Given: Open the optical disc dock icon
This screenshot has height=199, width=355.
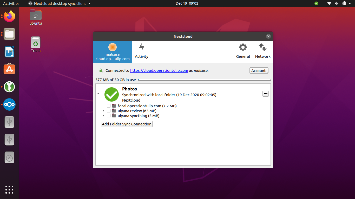Looking at the screenshot, I should 9,157.
